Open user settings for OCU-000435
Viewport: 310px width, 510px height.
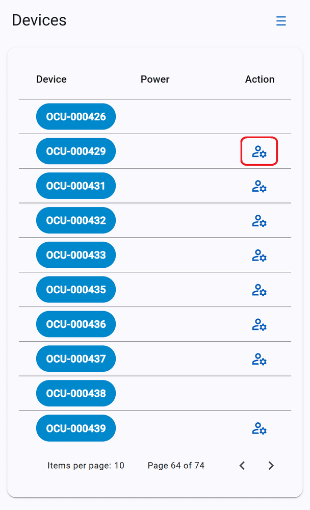pos(259,290)
